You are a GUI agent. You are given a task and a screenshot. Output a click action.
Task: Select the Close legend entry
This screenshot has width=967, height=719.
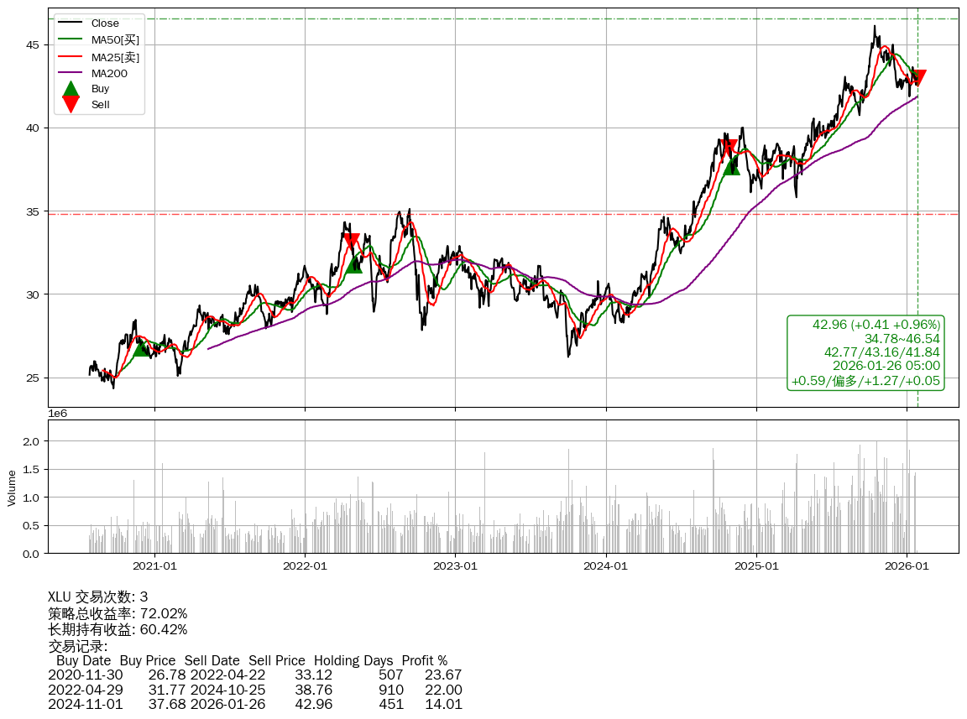tap(105, 23)
